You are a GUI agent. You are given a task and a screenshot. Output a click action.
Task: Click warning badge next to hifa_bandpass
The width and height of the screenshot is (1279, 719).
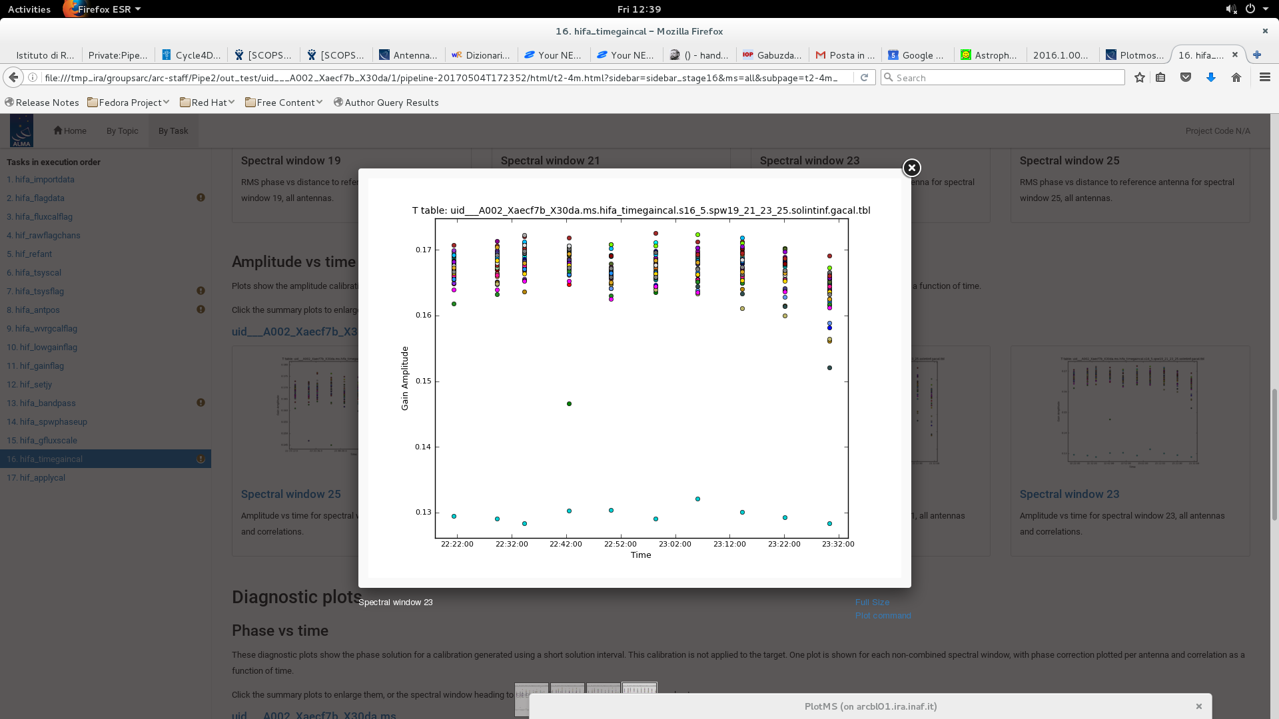click(201, 403)
